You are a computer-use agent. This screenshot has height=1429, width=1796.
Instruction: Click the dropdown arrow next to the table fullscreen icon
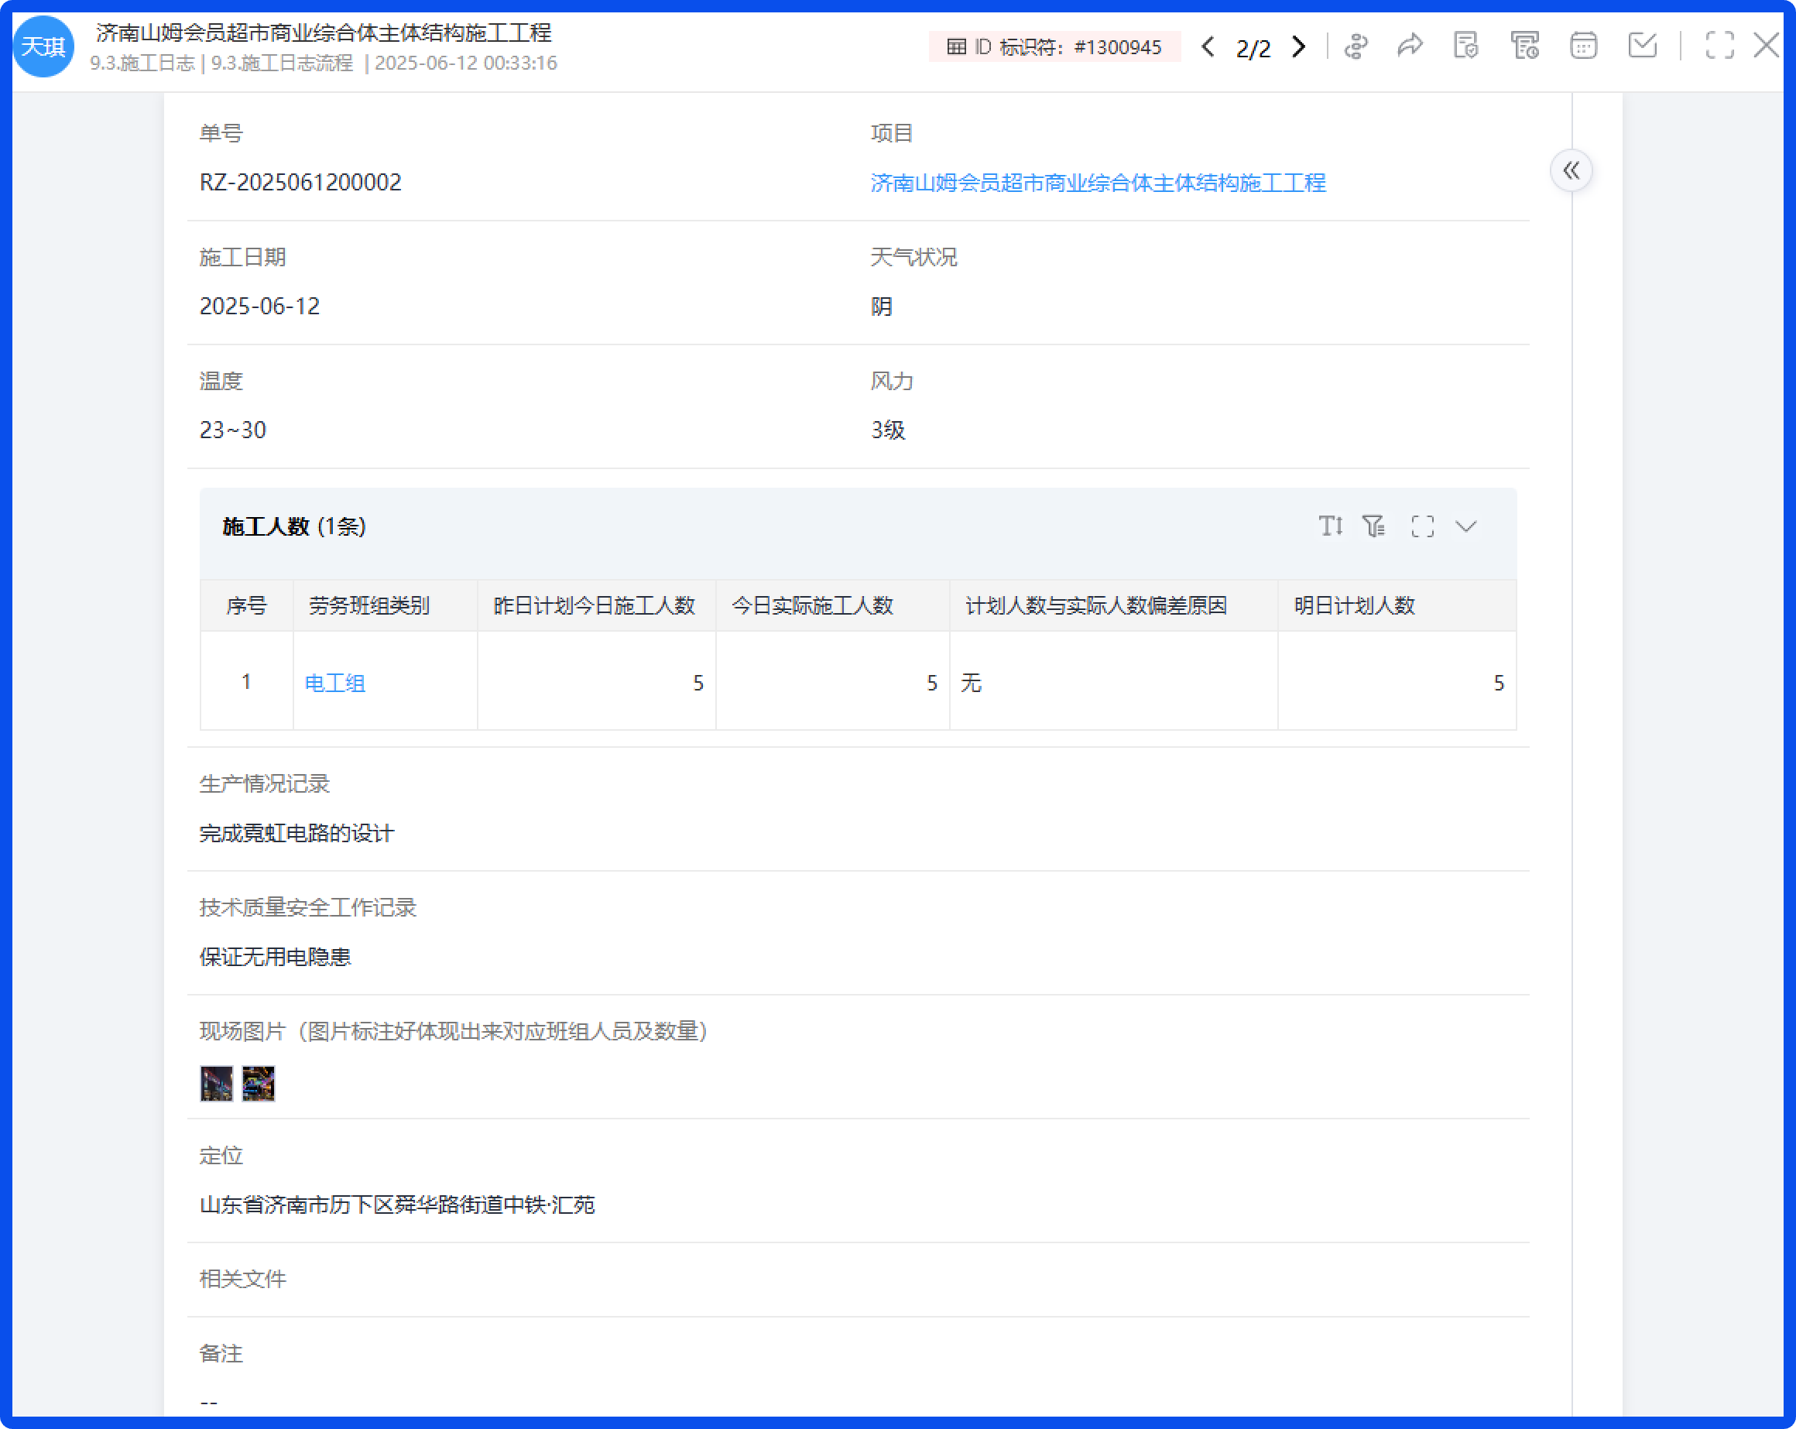[1466, 526]
